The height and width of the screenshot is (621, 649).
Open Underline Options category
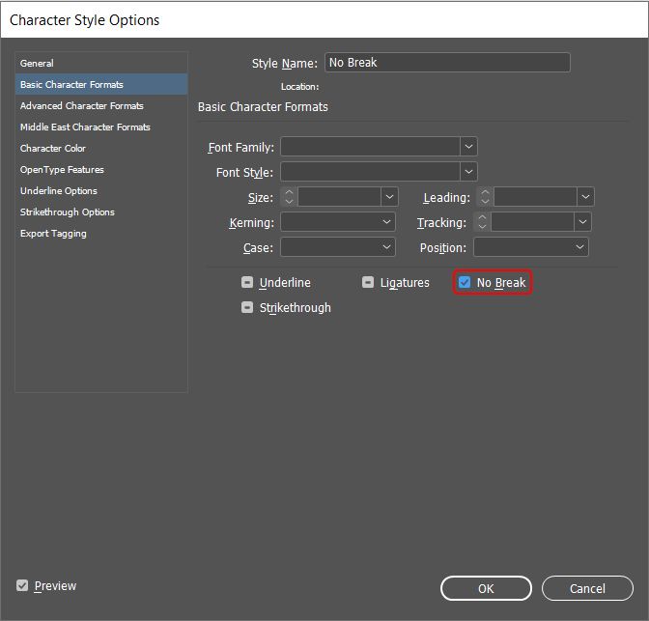coord(101,191)
